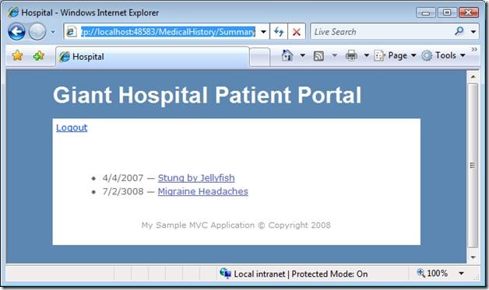Open the Stung by Jellyfish link

click(196, 178)
